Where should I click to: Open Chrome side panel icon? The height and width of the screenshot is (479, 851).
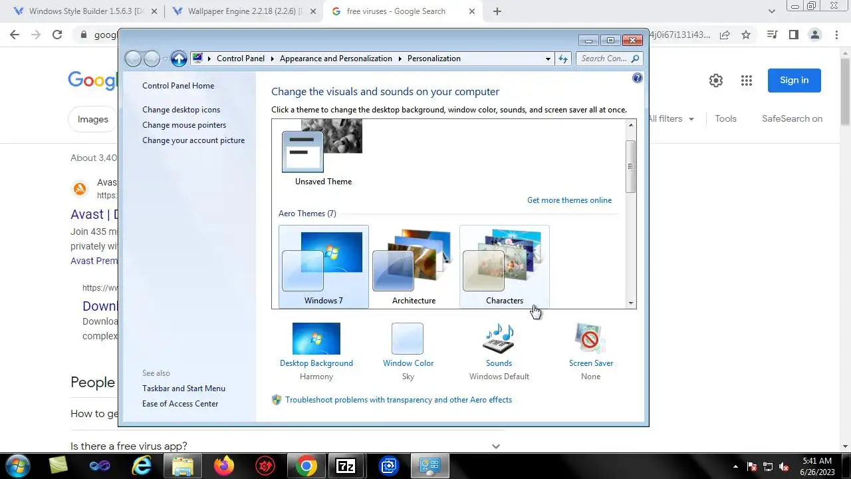click(793, 35)
